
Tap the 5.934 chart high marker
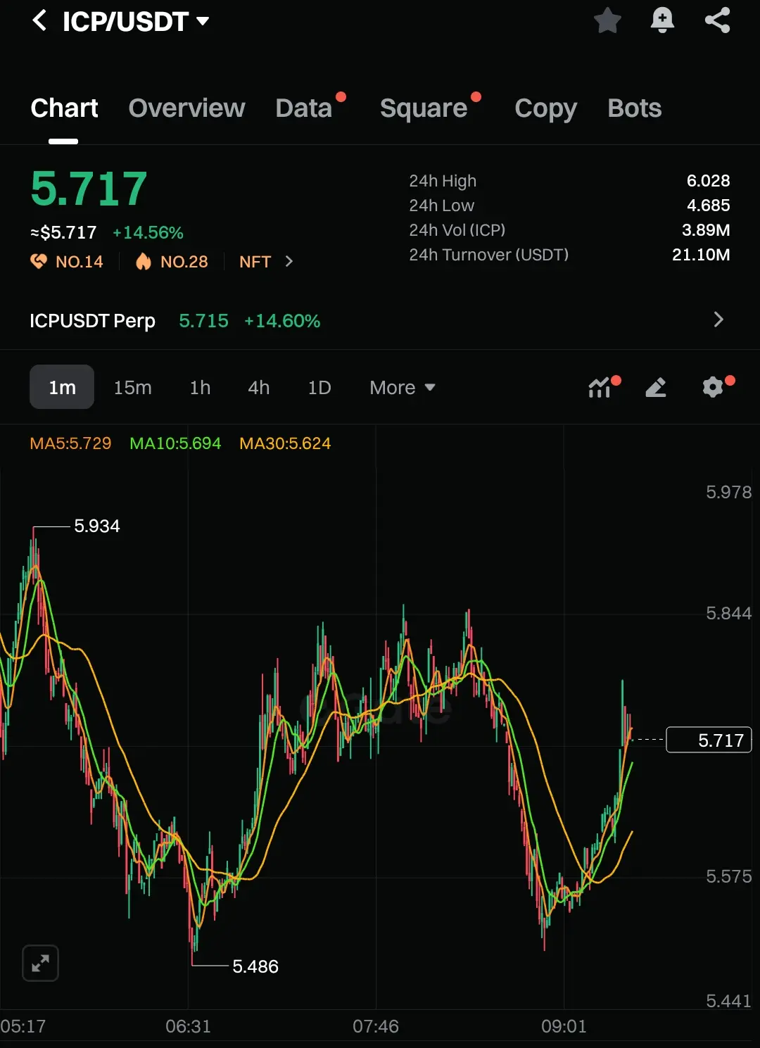(x=97, y=526)
